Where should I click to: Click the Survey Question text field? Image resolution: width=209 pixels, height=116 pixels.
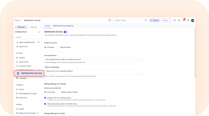pyautogui.click(x=93, y=59)
